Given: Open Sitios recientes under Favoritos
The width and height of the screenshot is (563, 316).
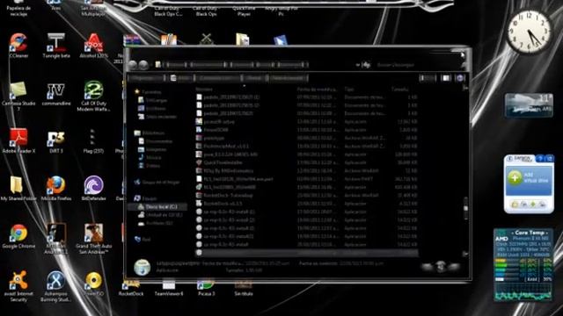Looking at the screenshot, I should pos(157,117).
